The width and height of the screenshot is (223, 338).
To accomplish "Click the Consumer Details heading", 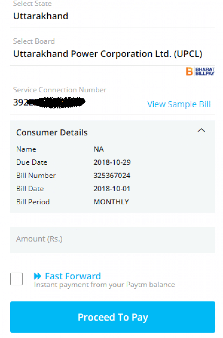I will (52, 132).
